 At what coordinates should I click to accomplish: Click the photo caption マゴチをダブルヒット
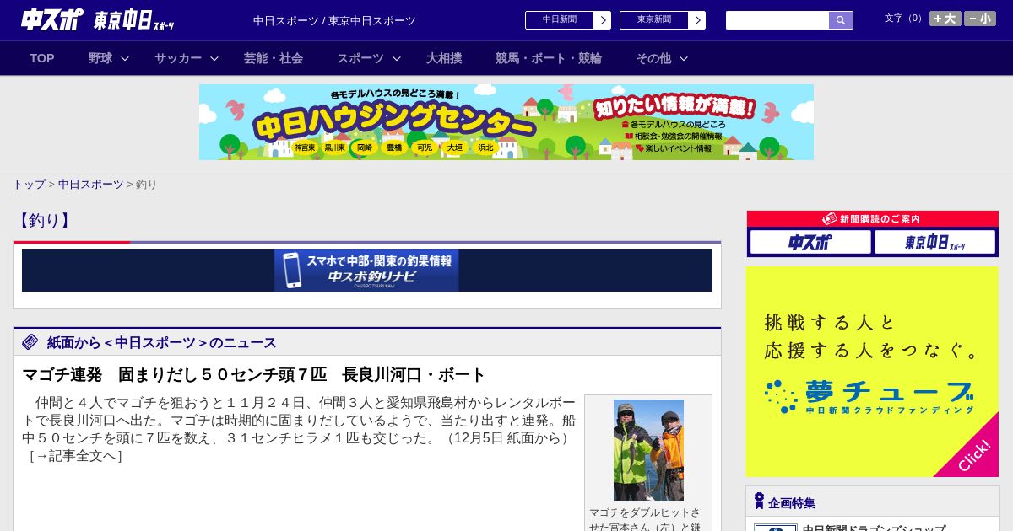pyautogui.click(x=645, y=518)
